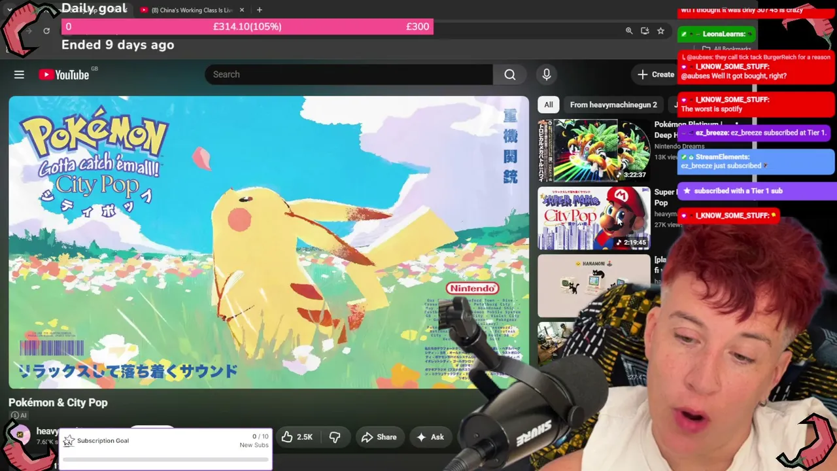
Task: Click the 3:22:37 duration badge
Action: (631, 175)
